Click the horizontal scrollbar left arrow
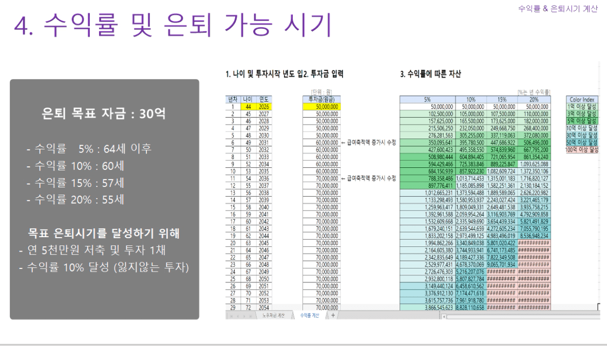 (444, 317)
